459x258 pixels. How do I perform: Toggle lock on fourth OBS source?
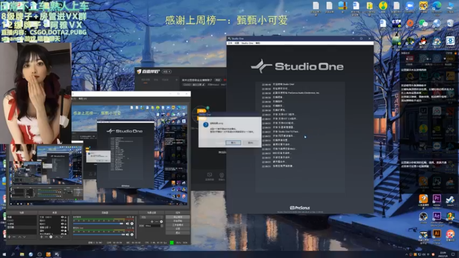[65, 227]
